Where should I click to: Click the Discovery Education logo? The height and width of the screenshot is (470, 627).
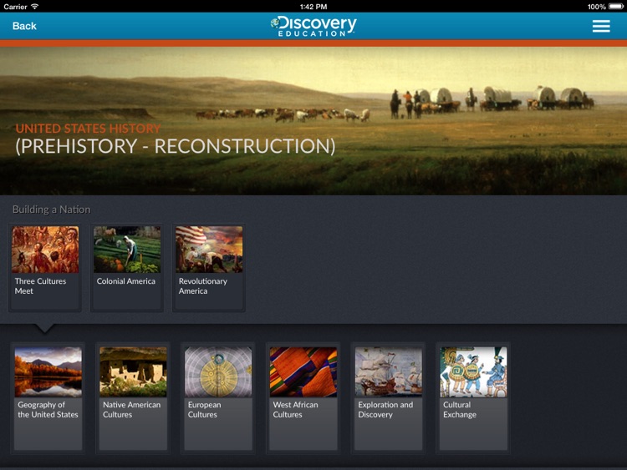pyautogui.click(x=313, y=27)
